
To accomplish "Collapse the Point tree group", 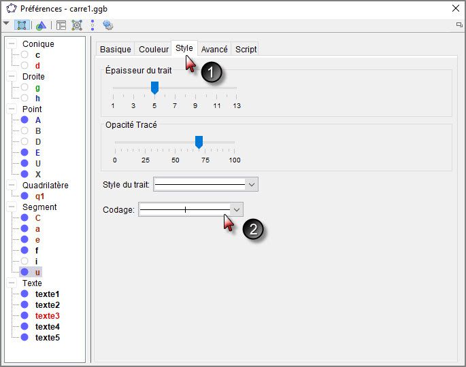I will pyautogui.click(x=12, y=109).
